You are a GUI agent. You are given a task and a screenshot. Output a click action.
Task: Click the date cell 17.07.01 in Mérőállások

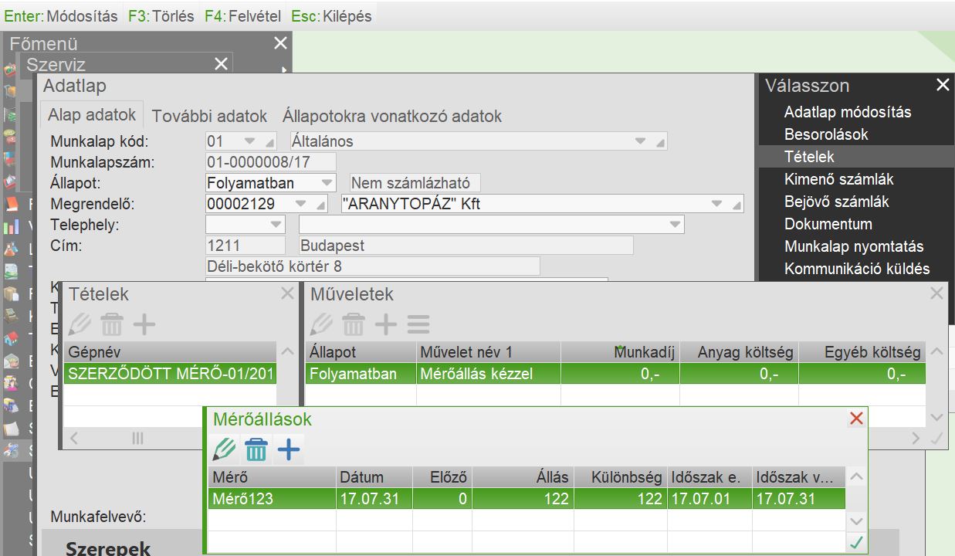(709, 499)
